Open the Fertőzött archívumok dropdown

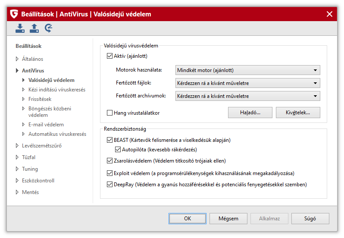(248, 96)
